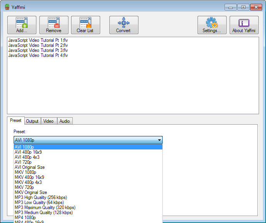The width and height of the screenshot is (266, 223).
Task: Click the Clear List button
Action: pos(85,25)
